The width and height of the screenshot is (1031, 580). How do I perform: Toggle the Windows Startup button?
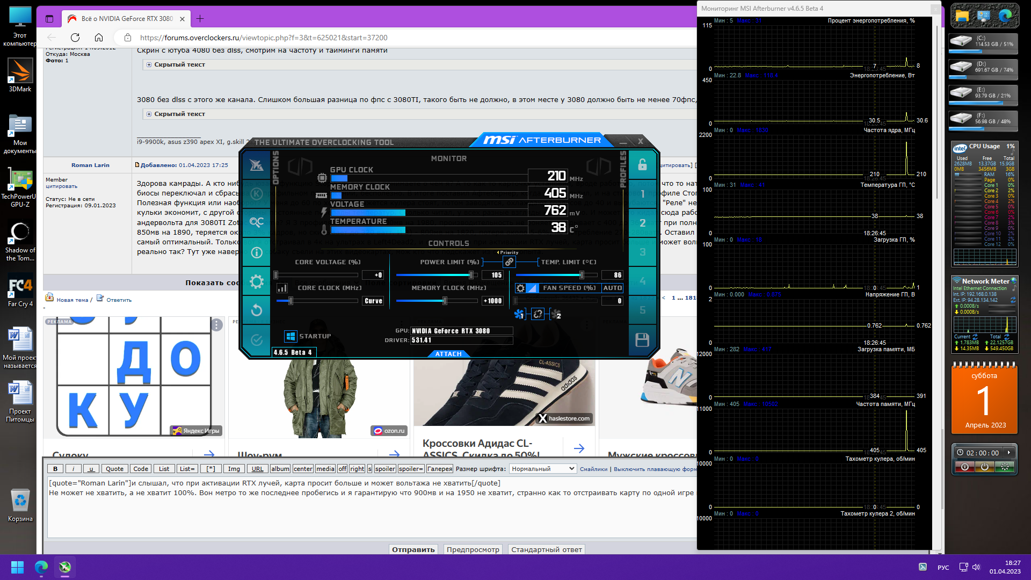291,336
